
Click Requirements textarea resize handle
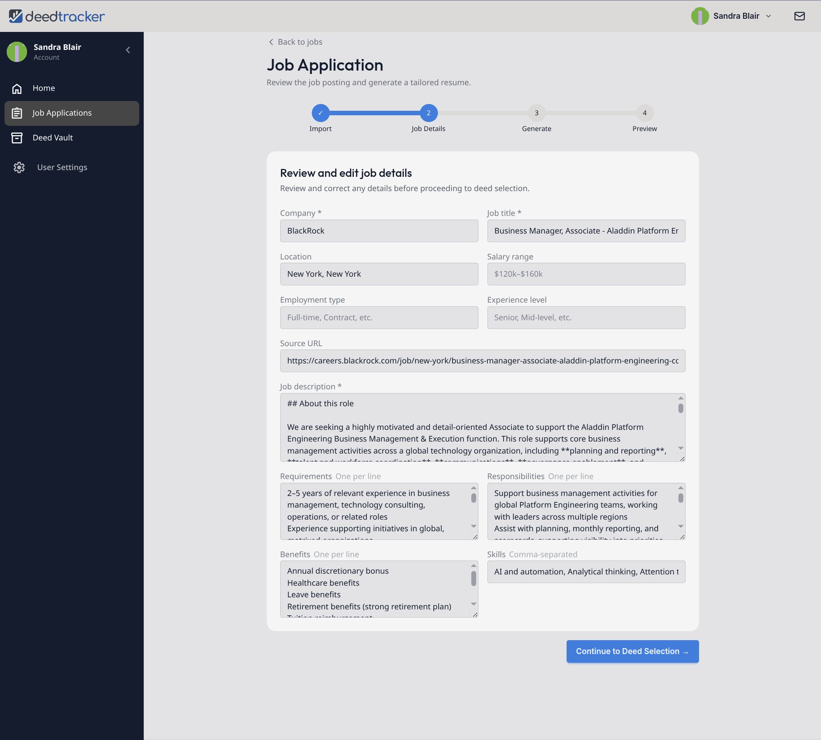(475, 537)
